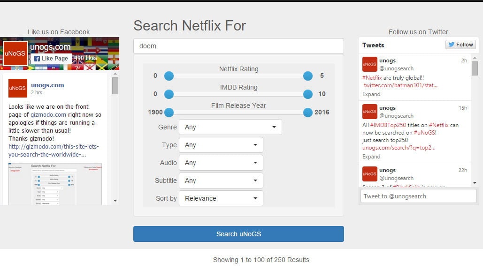Click the unogs avatar beside the 15h tweet

[x=369, y=111]
